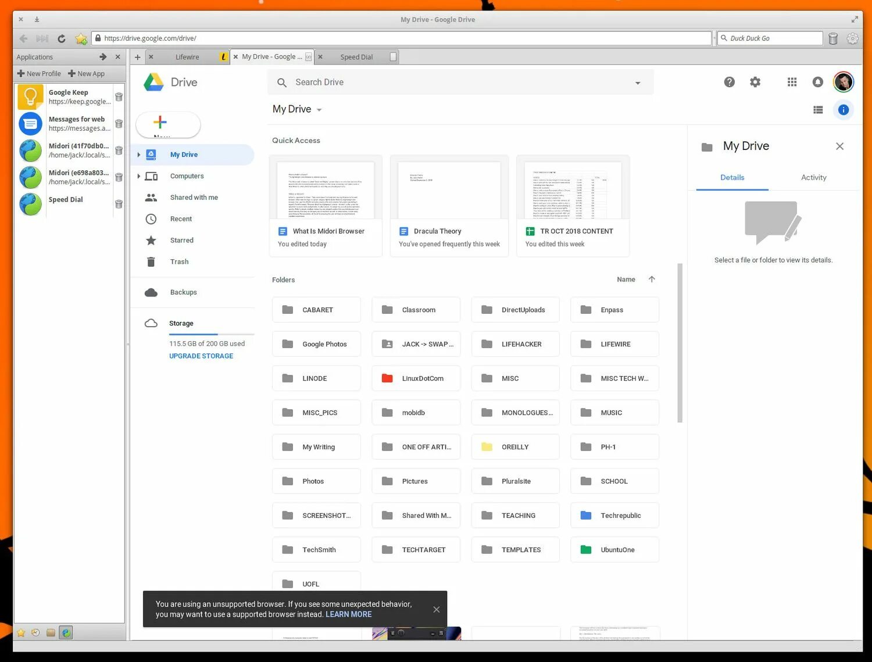Viewport: 872px width, 662px height.
Task: Select the Pluralsite folder
Action: point(515,481)
